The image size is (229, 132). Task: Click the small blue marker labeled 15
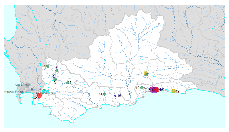coord(115,96)
